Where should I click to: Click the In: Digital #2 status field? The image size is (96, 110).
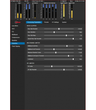63,1
